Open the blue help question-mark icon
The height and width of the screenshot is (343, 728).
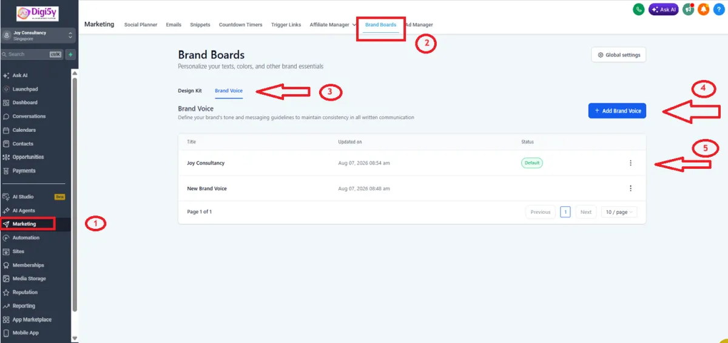(719, 9)
